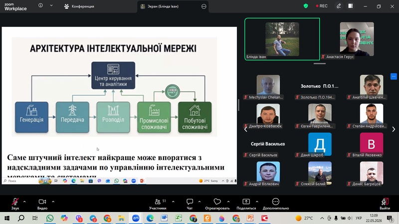Switch to the Конференция tab
This screenshot has height=224, width=399.
79,6
